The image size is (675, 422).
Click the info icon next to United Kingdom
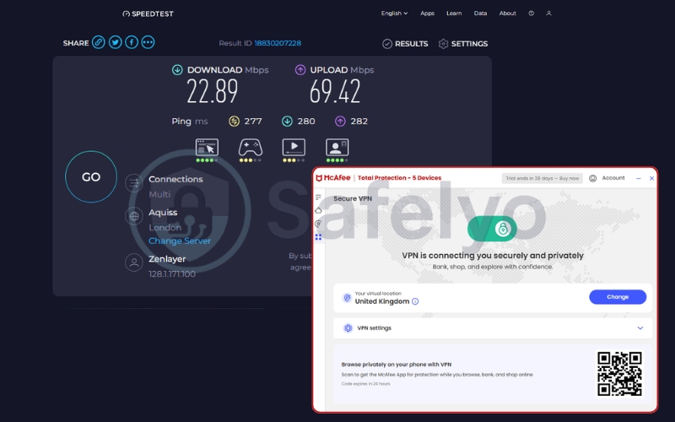coord(415,301)
